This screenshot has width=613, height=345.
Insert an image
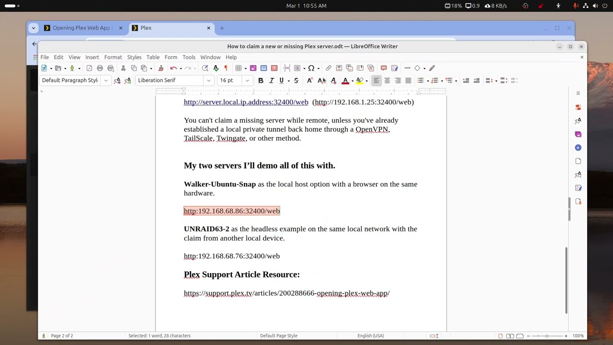pos(253,68)
